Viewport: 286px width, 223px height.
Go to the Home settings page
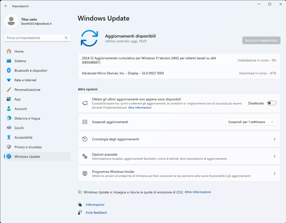tap(37, 51)
